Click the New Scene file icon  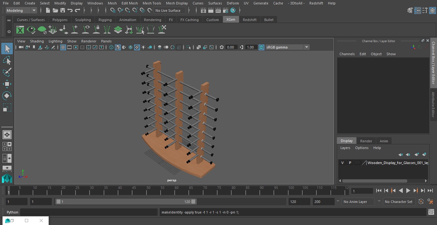(48, 11)
